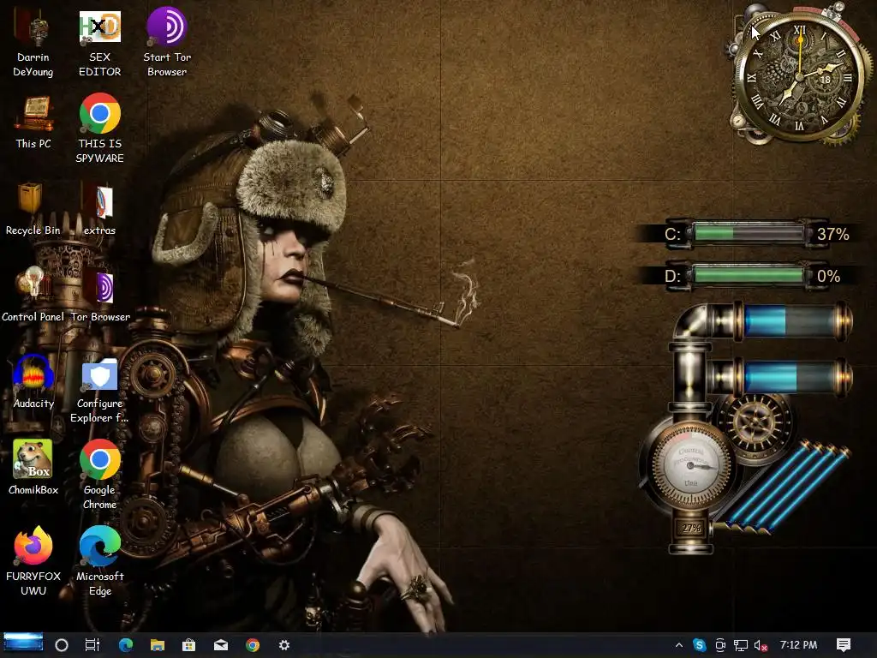Show hidden system tray icons
The width and height of the screenshot is (877, 658).
pyautogui.click(x=679, y=645)
